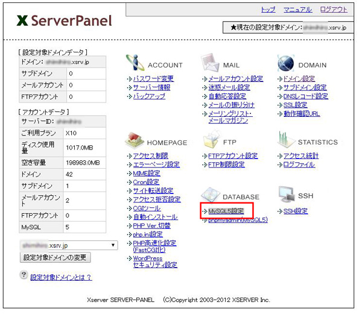Click 設定対象ドメインの変更 button
The image size is (362, 317).
click(55, 257)
